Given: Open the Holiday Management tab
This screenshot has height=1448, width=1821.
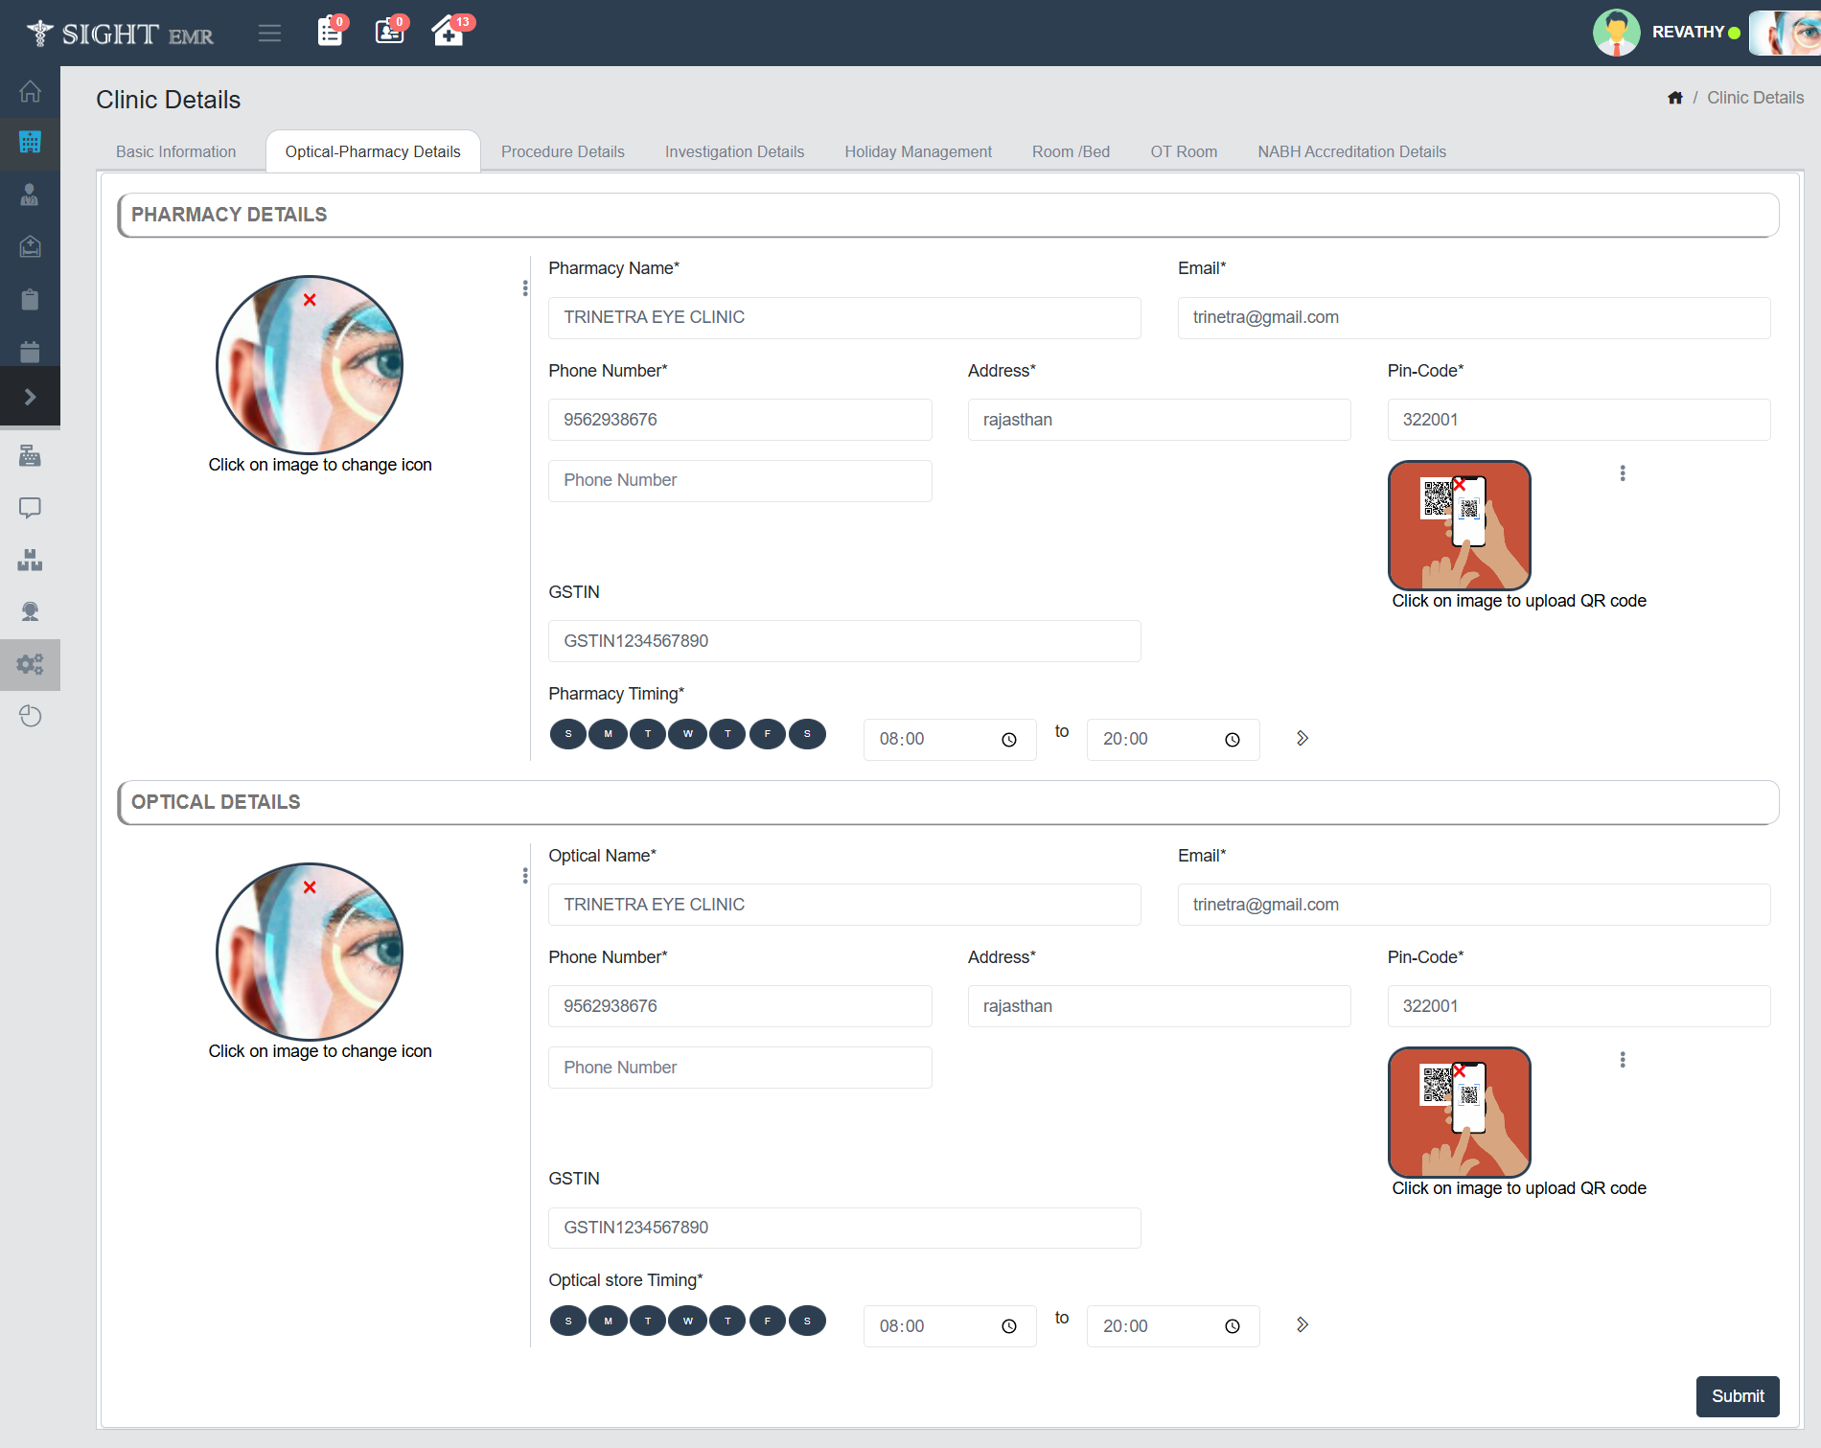Looking at the screenshot, I should tap(917, 151).
